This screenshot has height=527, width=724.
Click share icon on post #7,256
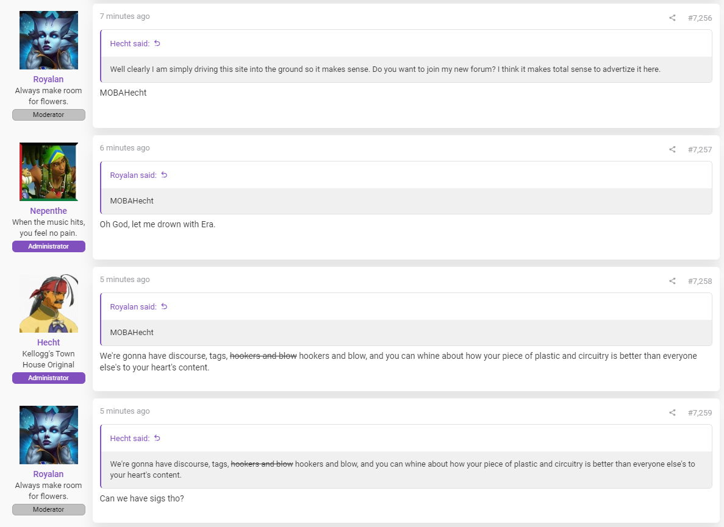coord(672,18)
